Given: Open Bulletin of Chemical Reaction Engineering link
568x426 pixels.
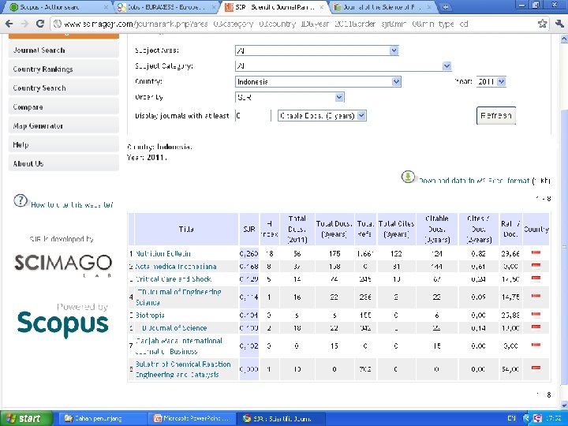Looking at the screenshot, I should click(183, 369).
